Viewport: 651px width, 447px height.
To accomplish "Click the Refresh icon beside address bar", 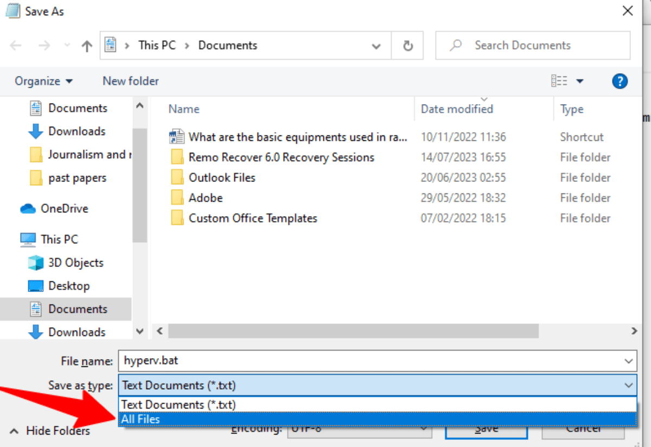I will pos(408,46).
